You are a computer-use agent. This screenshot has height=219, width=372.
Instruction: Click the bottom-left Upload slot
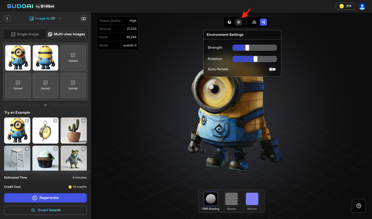click(18, 85)
